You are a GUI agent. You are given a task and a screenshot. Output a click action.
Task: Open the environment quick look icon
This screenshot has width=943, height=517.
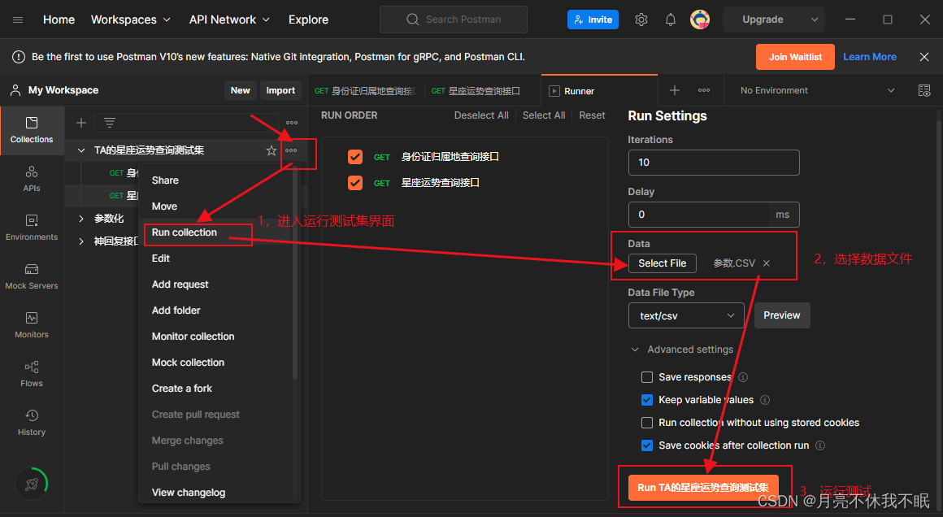point(924,91)
